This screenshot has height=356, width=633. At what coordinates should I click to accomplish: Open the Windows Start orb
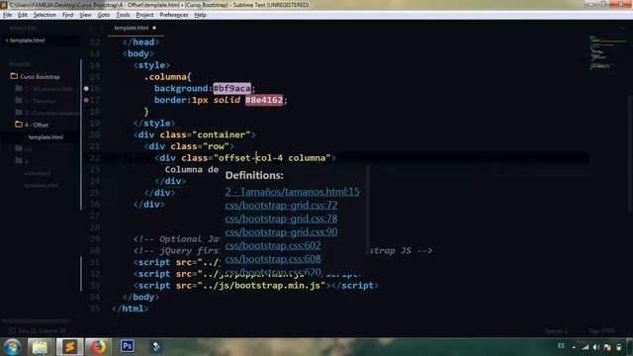tap(12, 347)
